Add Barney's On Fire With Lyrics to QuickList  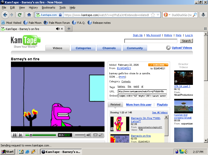click(112, 129)
